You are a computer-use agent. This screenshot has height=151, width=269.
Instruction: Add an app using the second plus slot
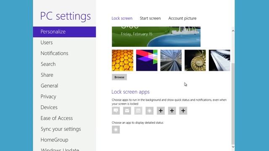172,111
